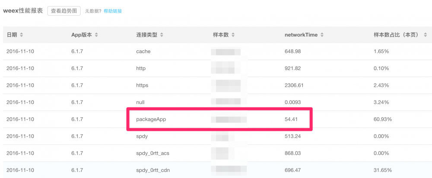Sort by App版本 column sort icon
This screenshot has width=432, height=178.
(96, 35)
